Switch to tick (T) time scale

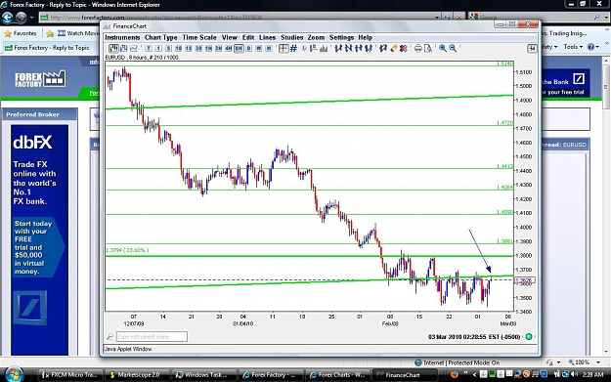point(149,48)
